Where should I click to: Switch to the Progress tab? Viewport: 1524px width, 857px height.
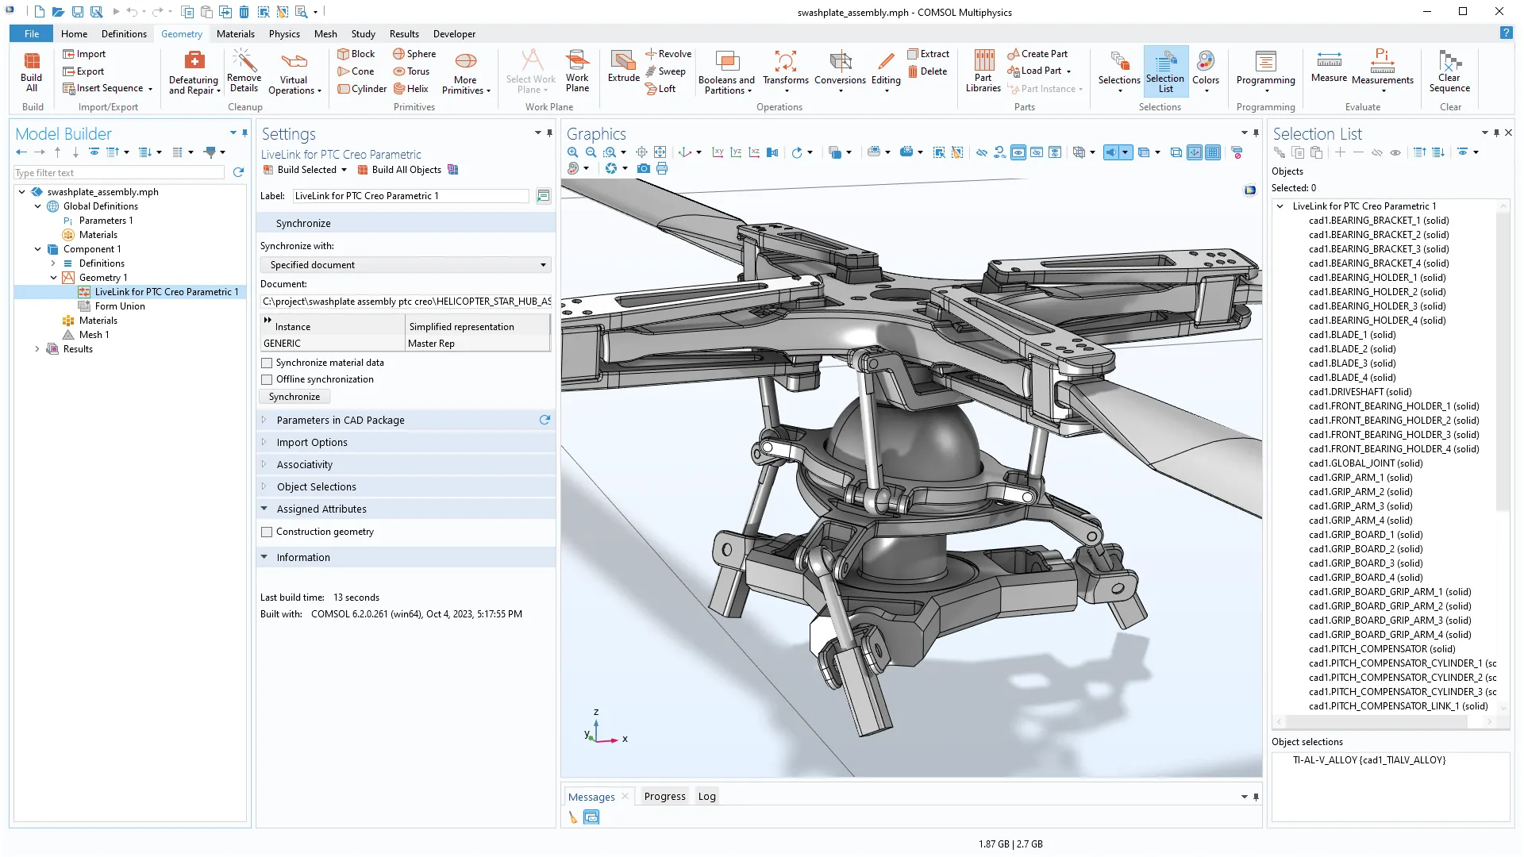click(664, 796)
